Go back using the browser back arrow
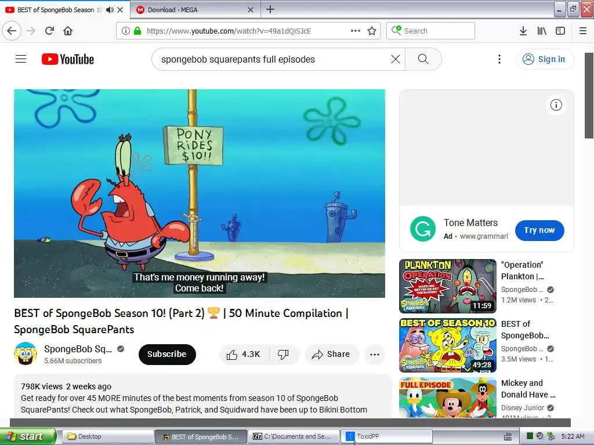 pos(12,31)
